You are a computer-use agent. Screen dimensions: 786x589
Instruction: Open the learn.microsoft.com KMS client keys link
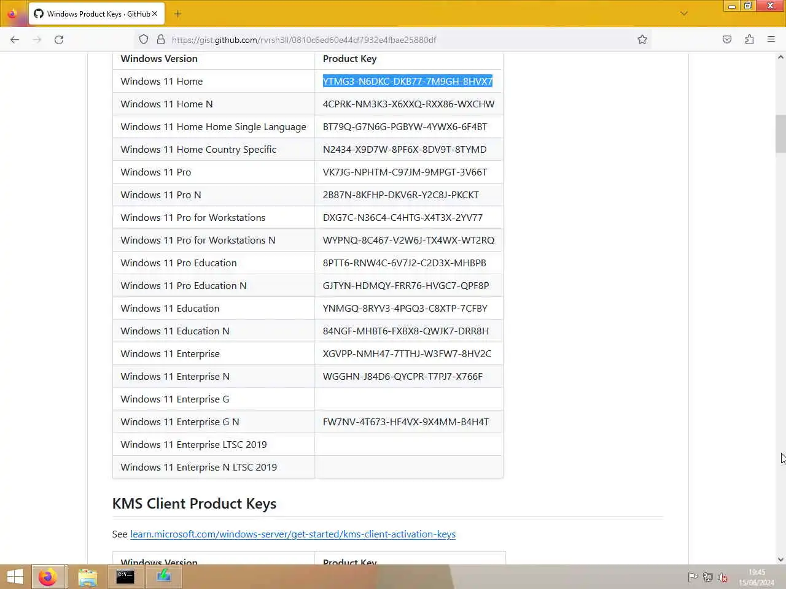click(x=293, y=534)
